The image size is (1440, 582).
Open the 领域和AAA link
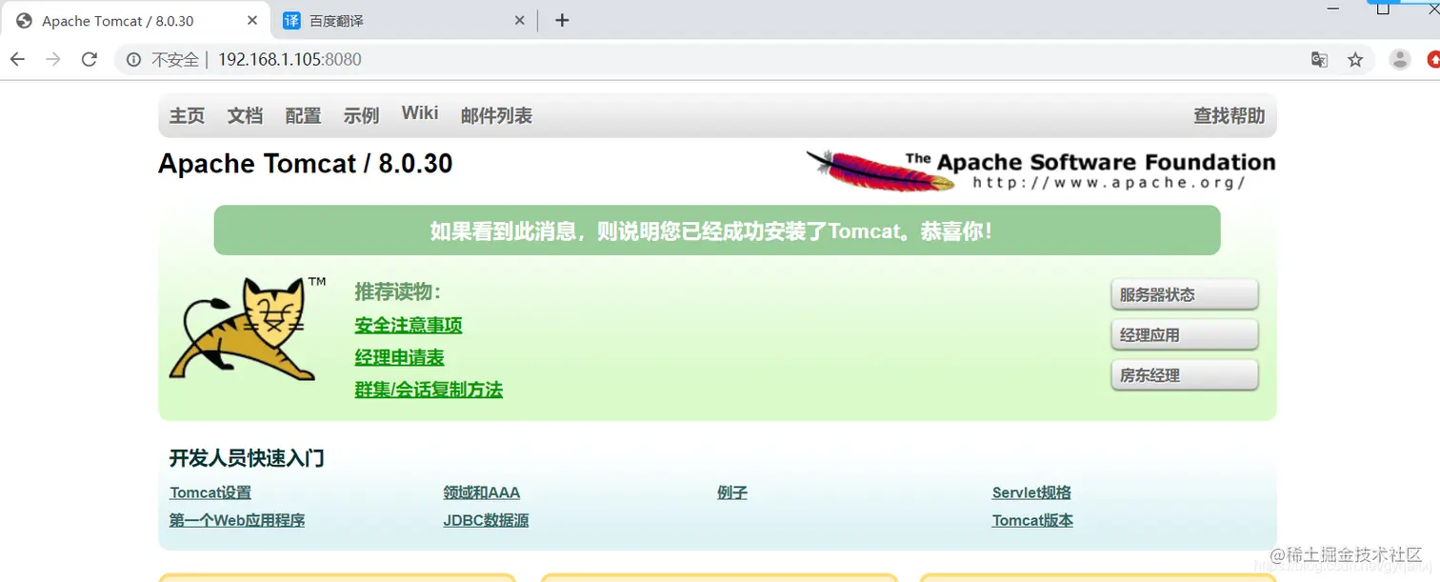point(481,492)
